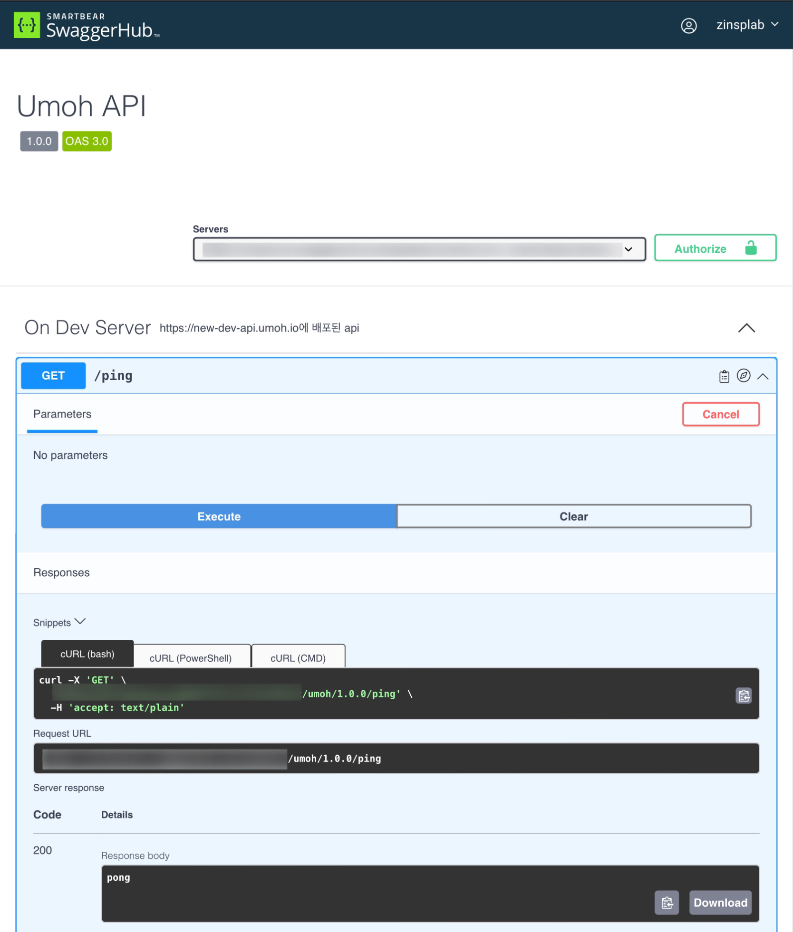The image size is (793, 932).
Task: Click the Responses heading
Action: click(x=61, y=572)
